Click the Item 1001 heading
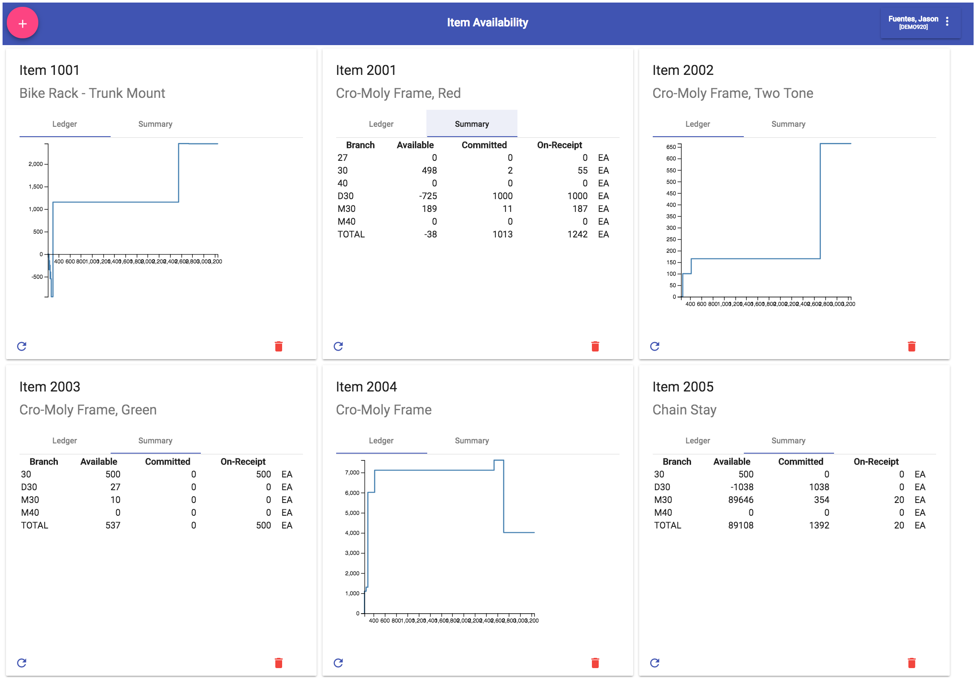 point(49,70)
